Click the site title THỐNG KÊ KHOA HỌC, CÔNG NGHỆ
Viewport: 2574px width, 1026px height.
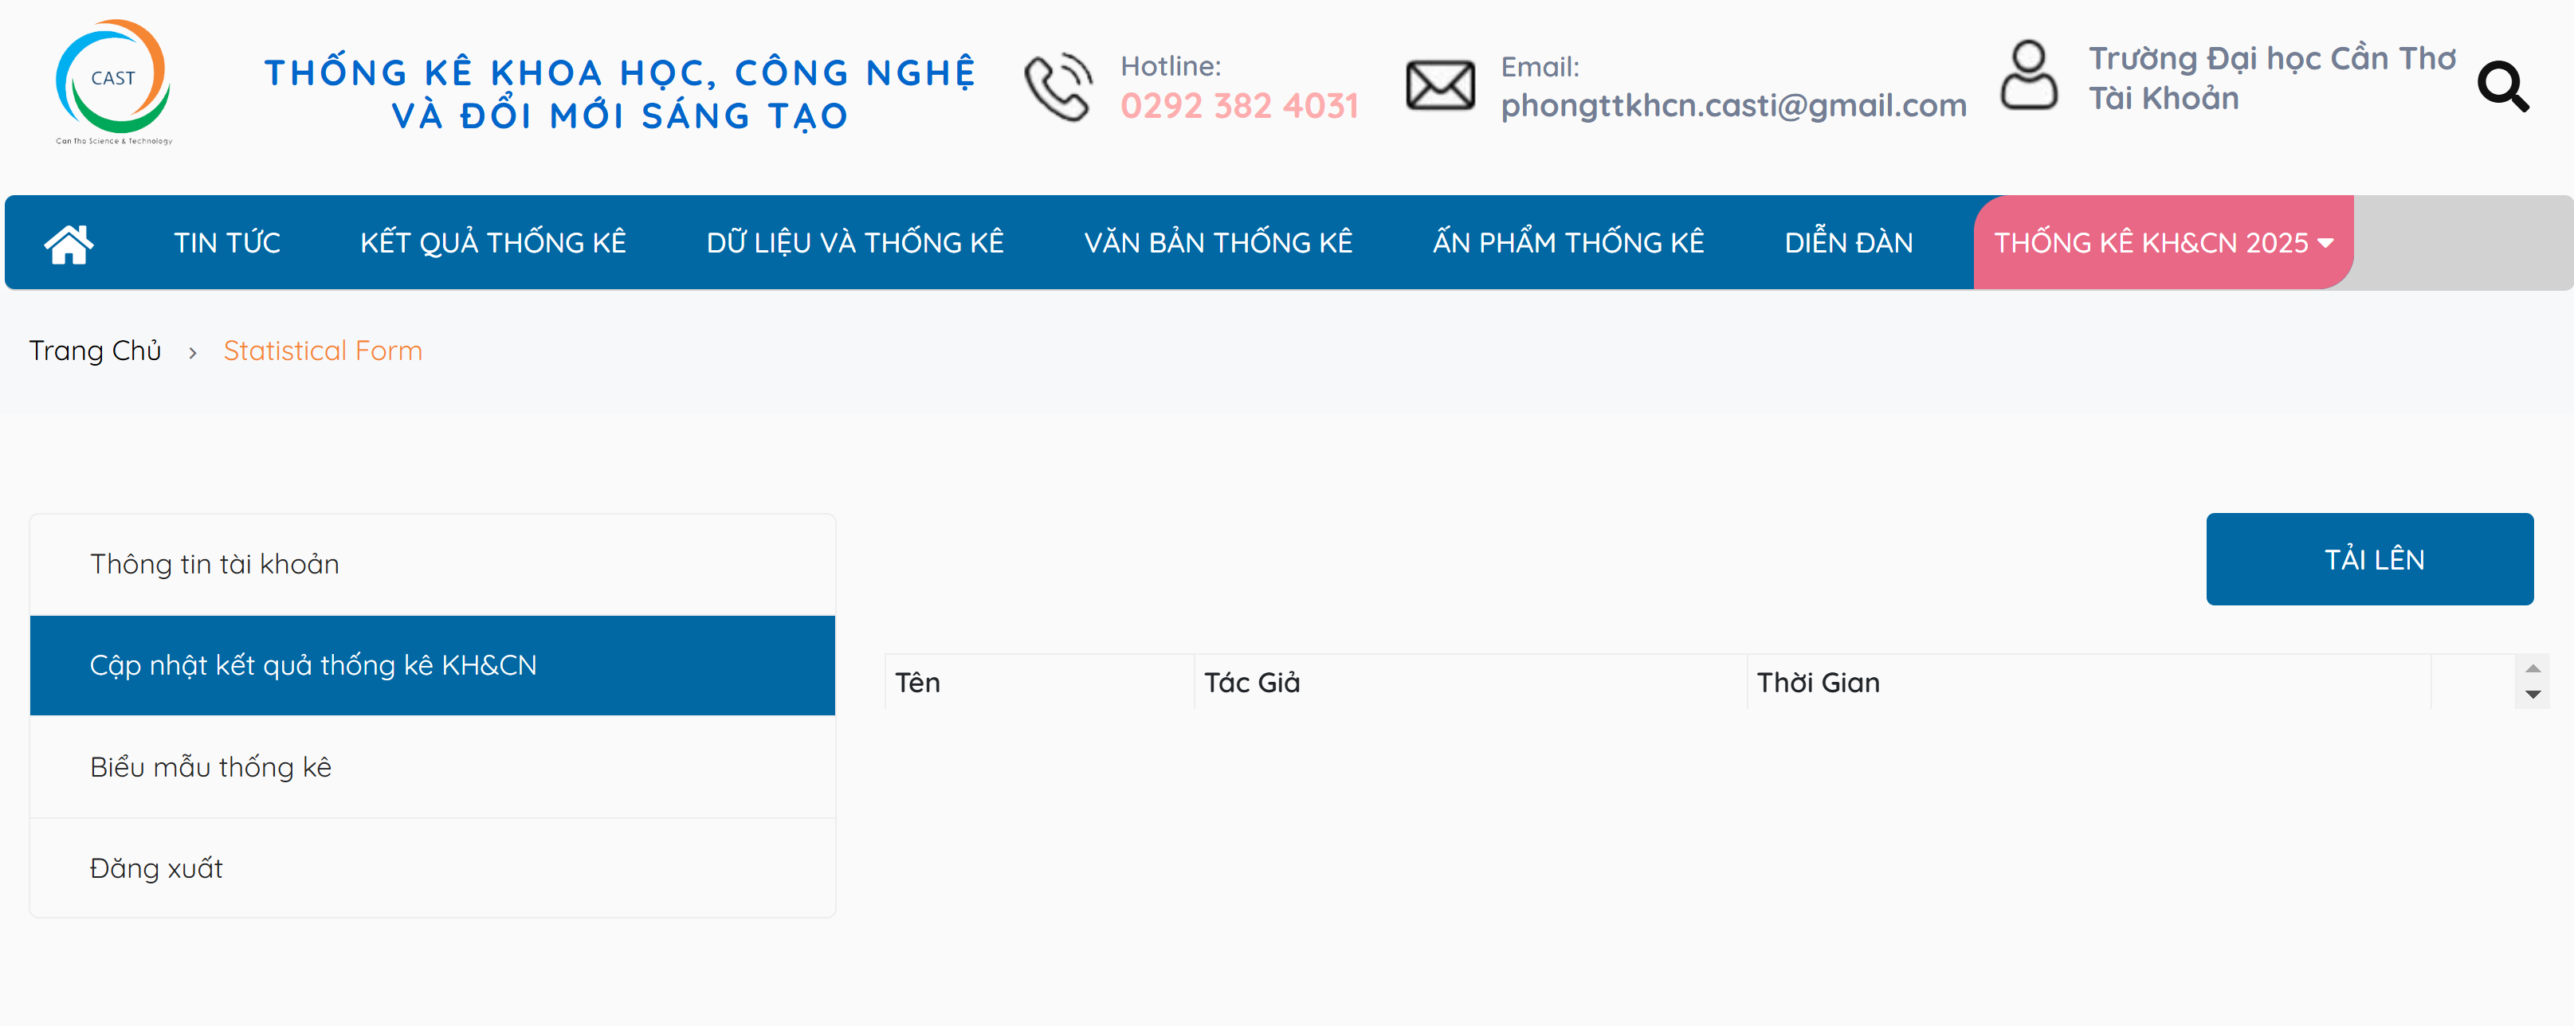pos(619,73)
